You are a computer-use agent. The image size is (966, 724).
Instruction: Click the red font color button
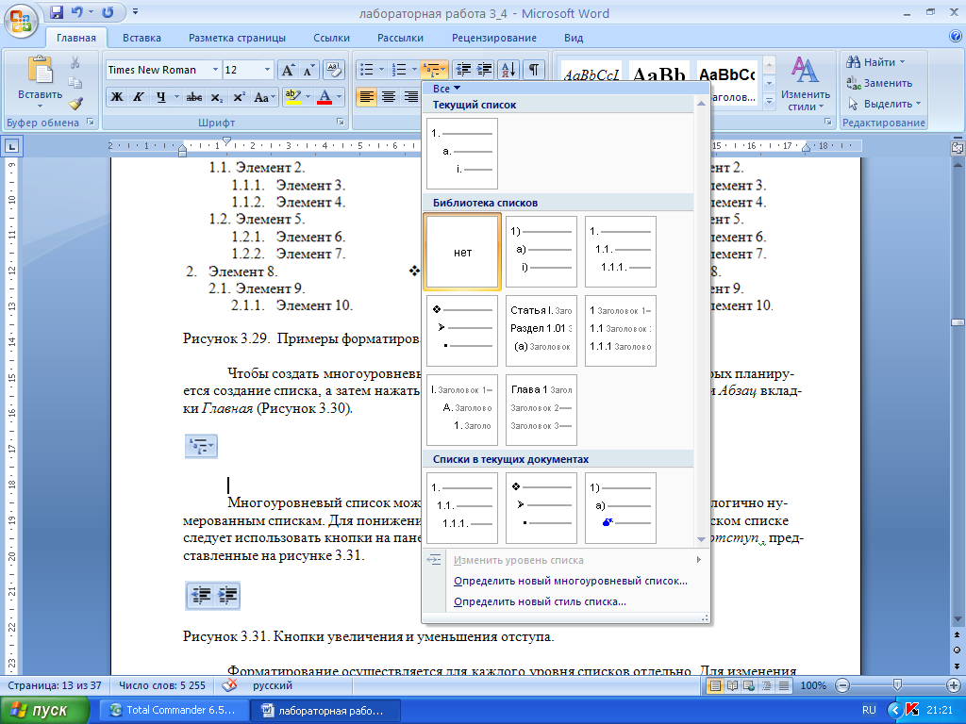pyautogui.click(x=325, y=97)
